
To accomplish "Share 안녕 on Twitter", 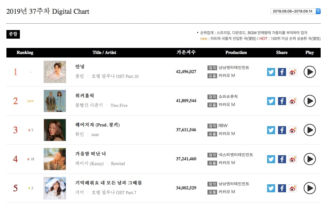I will point(271,72).
